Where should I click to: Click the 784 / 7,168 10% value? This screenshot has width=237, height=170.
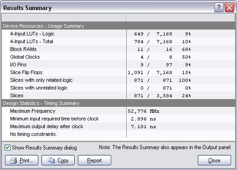162,42
